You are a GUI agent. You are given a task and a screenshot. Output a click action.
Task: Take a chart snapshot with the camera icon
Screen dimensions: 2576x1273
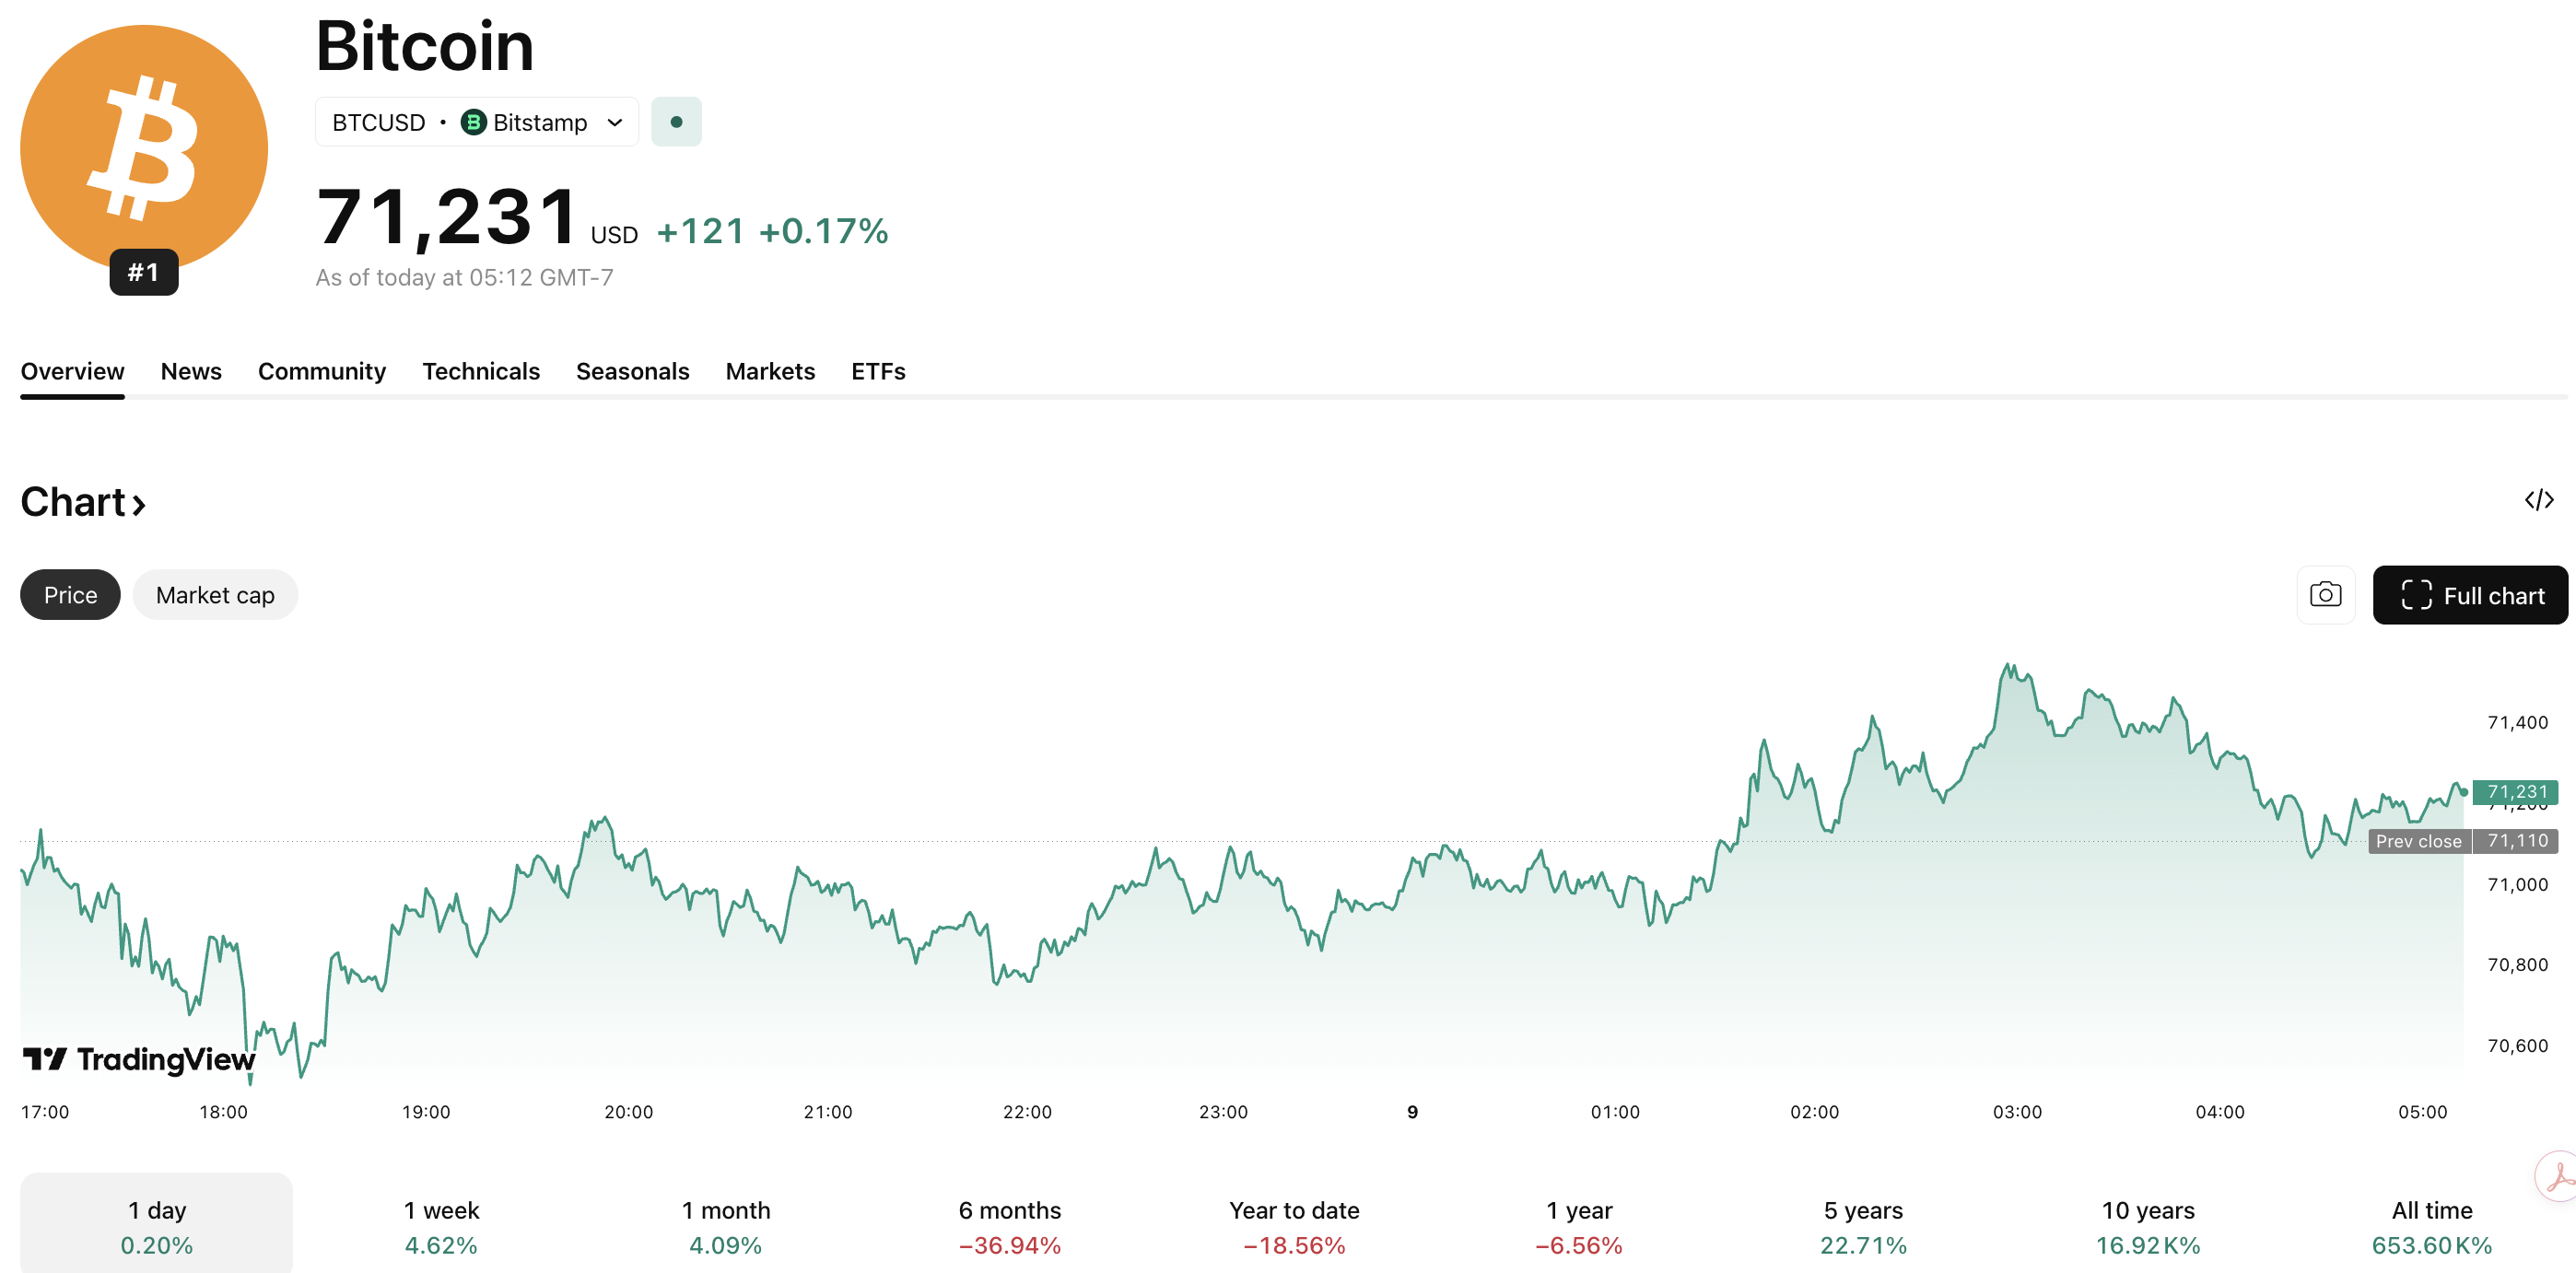2326,594
